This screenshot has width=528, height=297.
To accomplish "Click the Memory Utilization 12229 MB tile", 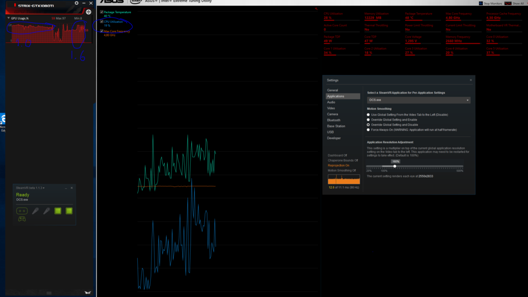I will tap(381, 16).
